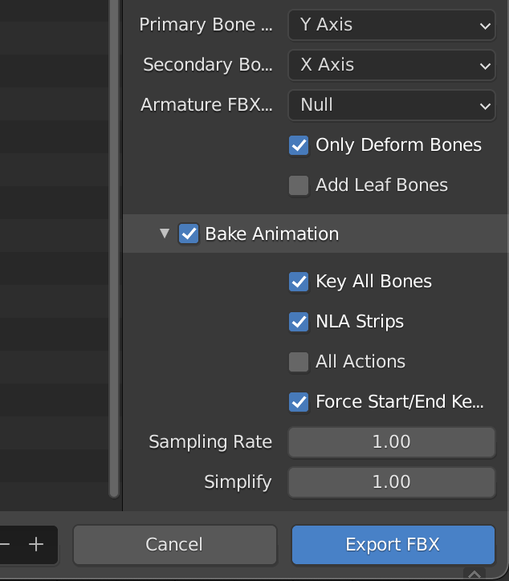Viewport: 509px width, 581px height.
Task: Toggle the Bake Animation checkbox
Action: pyautogui.click(x=189, y=234)
